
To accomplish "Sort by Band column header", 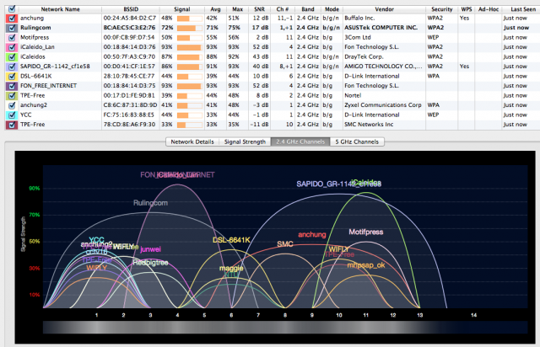I will coord(307,9).
